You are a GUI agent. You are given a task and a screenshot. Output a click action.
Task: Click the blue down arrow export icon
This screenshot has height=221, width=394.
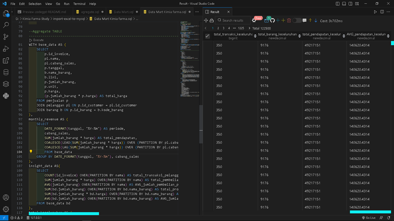point(316,20)
